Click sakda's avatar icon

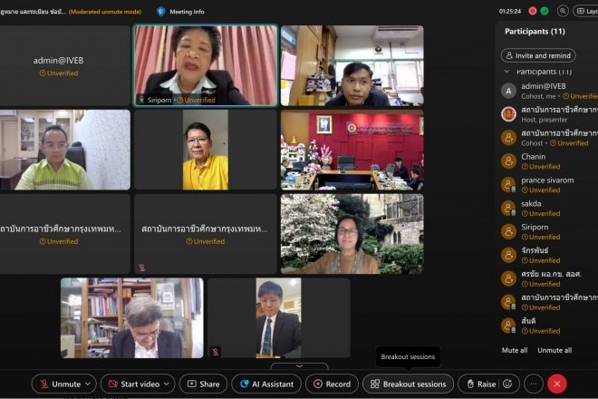(508, 208)
